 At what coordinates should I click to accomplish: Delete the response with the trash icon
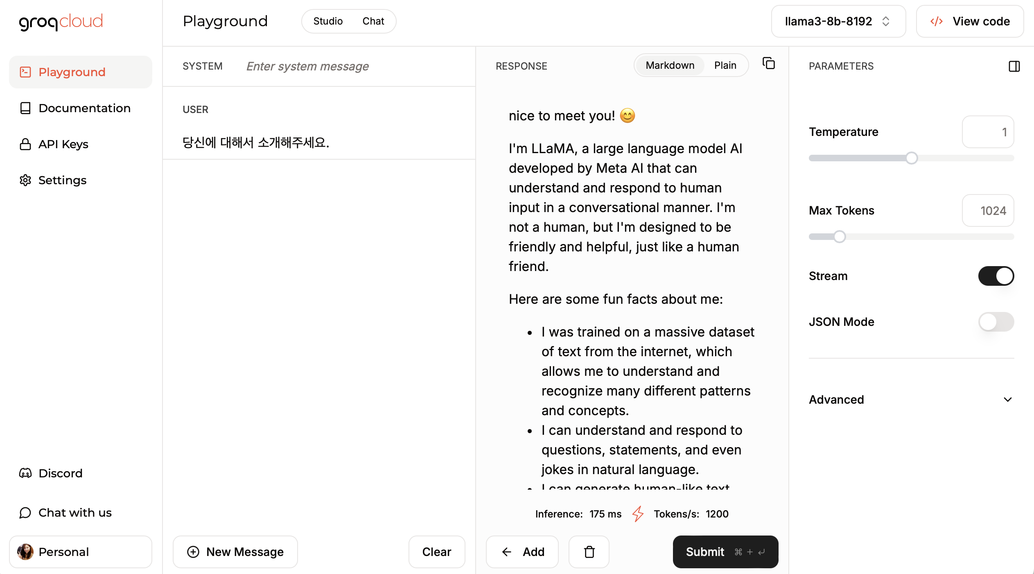click(589, 552)
